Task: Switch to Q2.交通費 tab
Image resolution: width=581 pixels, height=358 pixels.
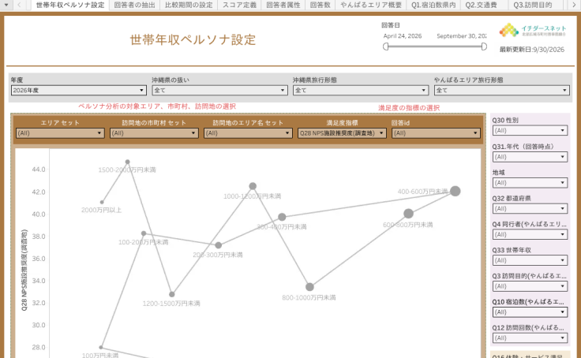Action: click(481, 5)
